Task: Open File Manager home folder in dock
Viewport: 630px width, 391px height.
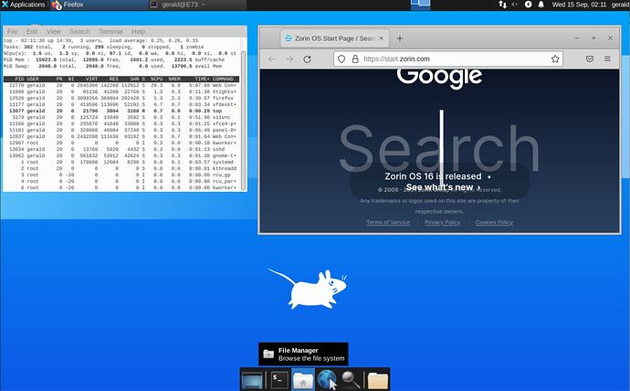Action: [x=303, y=380]
